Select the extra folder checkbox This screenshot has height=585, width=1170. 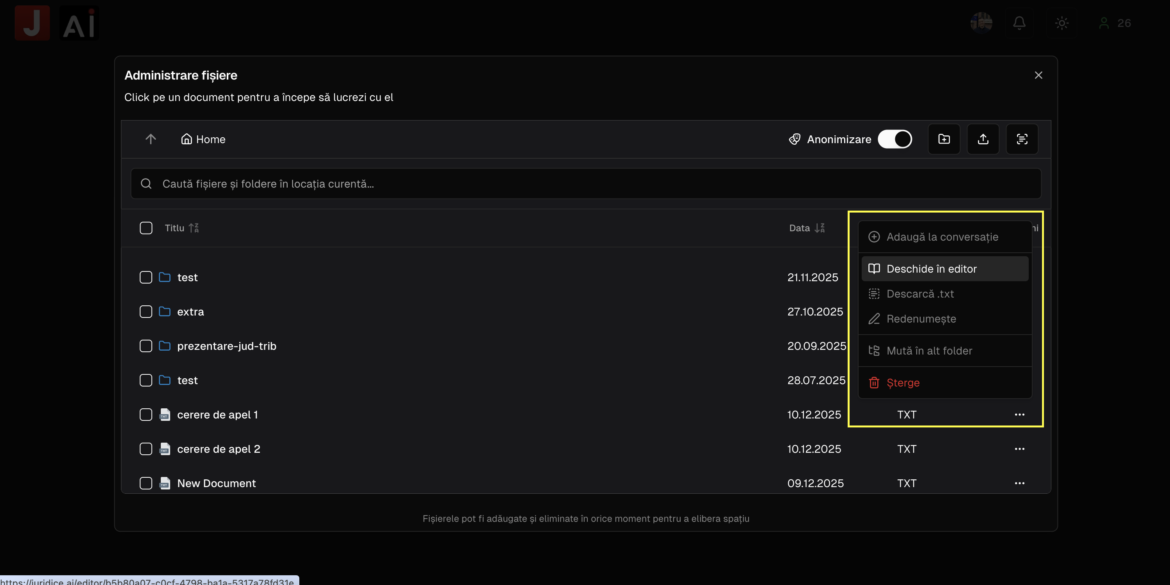[x=146, y=311]
